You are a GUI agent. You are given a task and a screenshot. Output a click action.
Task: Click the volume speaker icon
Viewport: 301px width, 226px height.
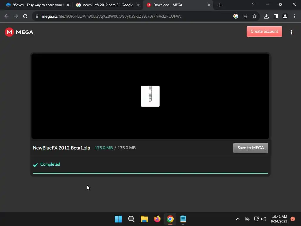coord(264,219)
